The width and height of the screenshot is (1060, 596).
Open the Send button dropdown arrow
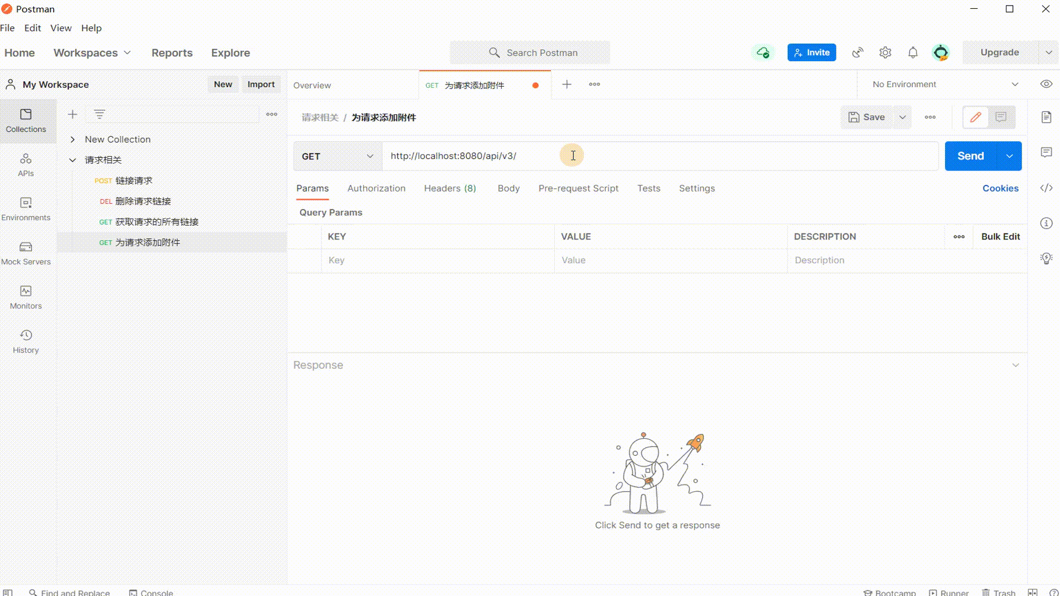point(1009,156)
